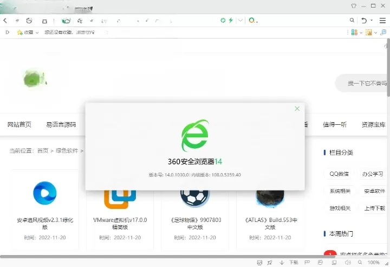
Task: Click the browser e icon in status bar
Action: click(x=320, y=263)
